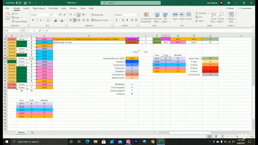Open the Name Box dropdown
This screenshot has width=258, height=145.
tap(19, 31)
